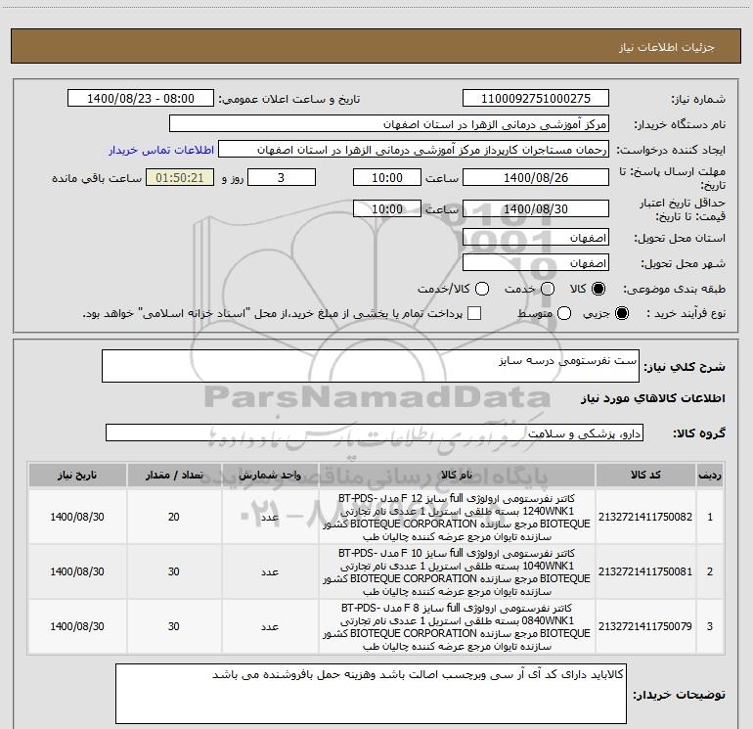Click the unit عدد in row 2

click(x=270, y=571)
